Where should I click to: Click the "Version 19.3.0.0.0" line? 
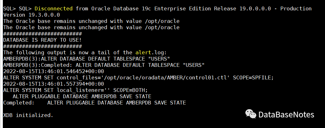point(31,15)
